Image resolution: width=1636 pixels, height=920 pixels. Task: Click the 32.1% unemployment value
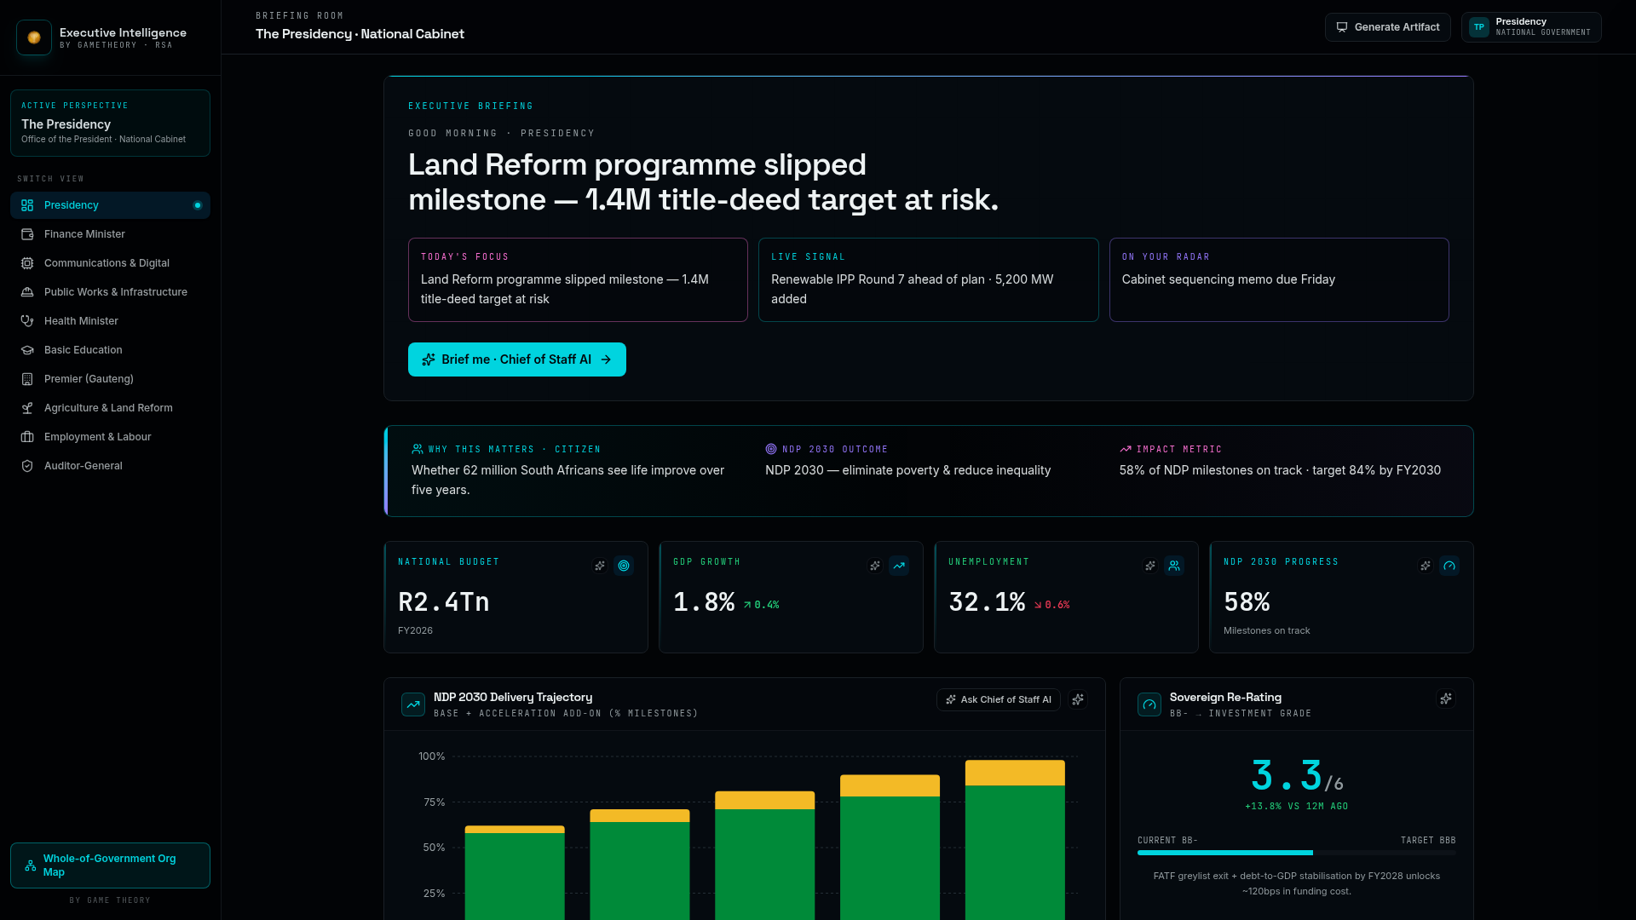coord(987,602)
